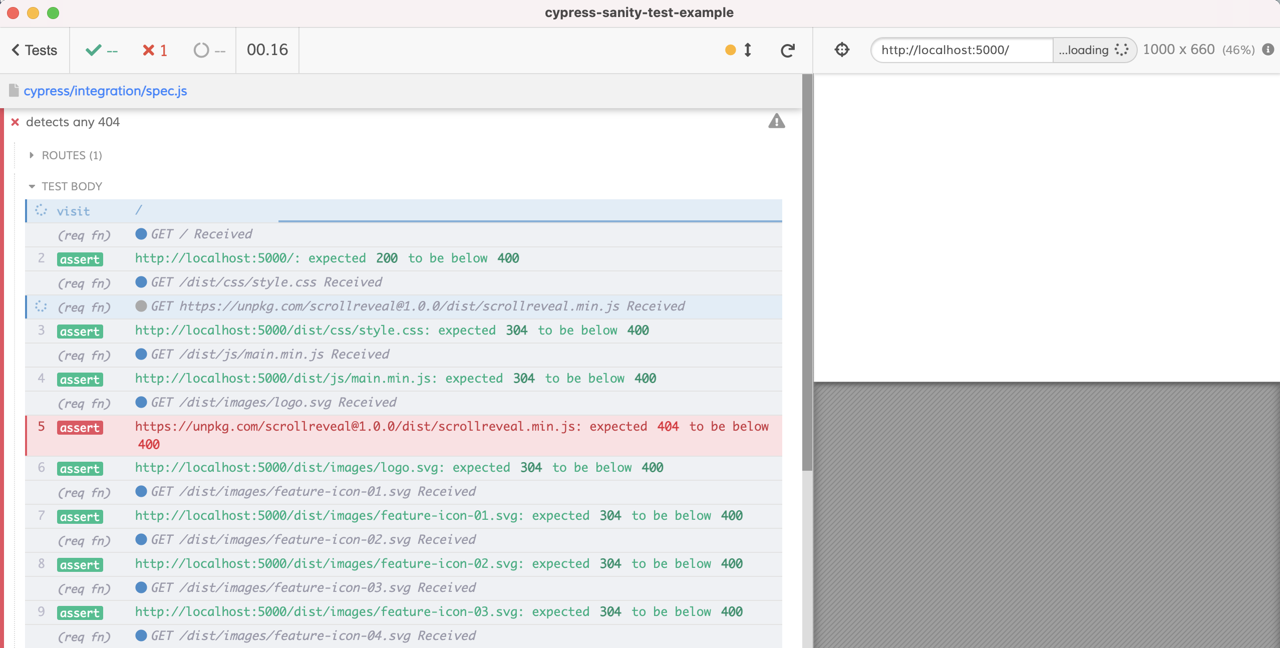Click the blank application preview area
Viewport: 1280px width, 648px height.
pyautogui.click(x=1047, y=228)
